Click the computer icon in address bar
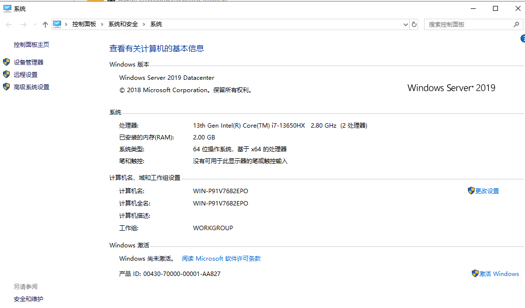The width and height of the screenshot is (525, 308). coord(57,24)
